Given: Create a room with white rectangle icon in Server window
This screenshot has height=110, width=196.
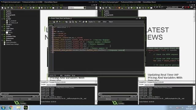Looking at the screenshot, I should [x=53, y=8].
